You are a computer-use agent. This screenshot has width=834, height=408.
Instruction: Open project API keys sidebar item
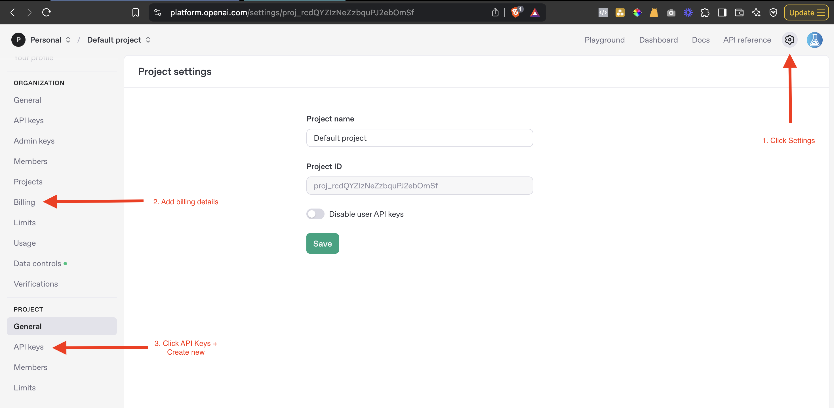[x=28, y=347]
